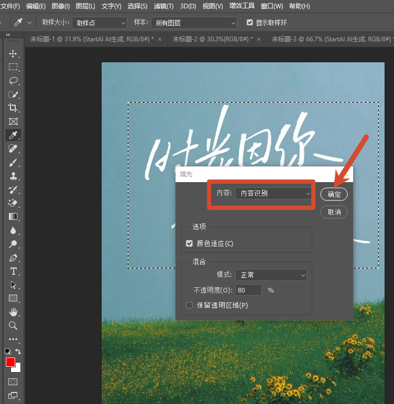
Task: Select the Rectangular Marquee tool
Action: (x=13, y=67)
